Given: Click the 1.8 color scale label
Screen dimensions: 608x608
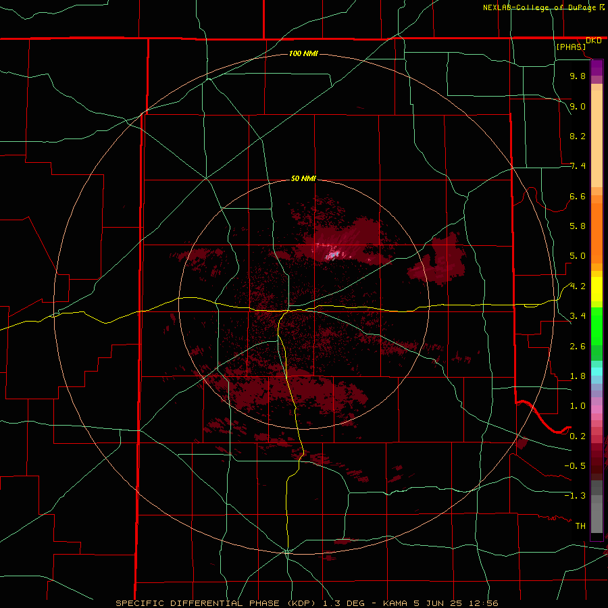Looking at the screenshot, I should [x=578, y=376].
